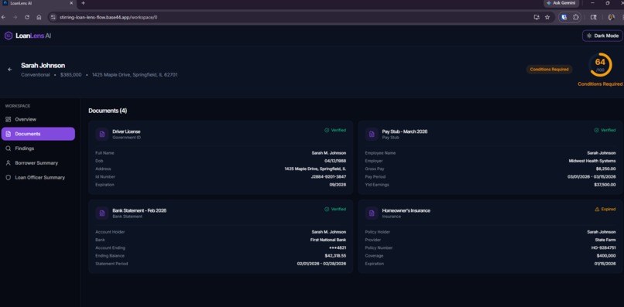This screenshot has height=307, width=624.
Task: Click the 64/100 score ring
Action: [600, 64]
